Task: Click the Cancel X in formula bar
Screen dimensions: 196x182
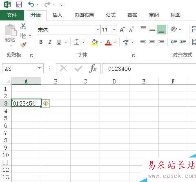Action: click(63, 68)
